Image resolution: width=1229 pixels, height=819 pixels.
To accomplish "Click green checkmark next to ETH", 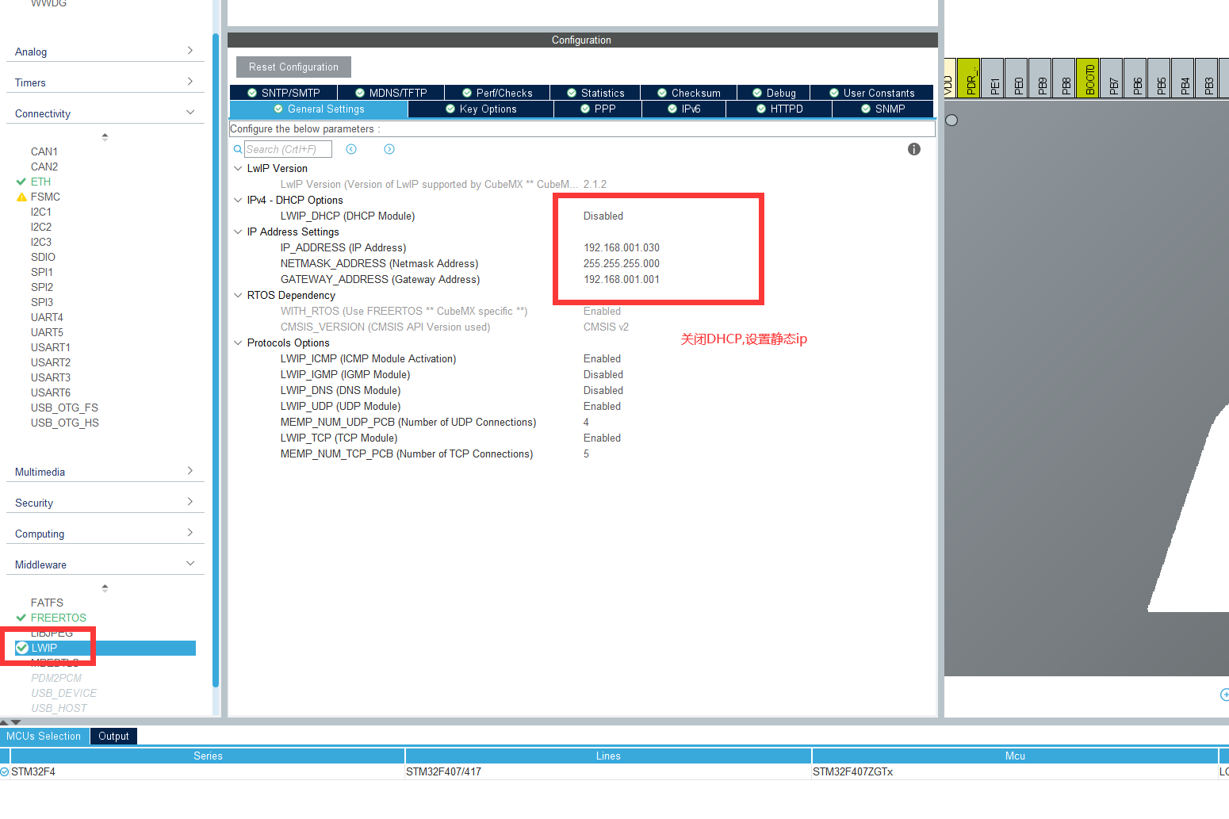I will pos(21,182).
